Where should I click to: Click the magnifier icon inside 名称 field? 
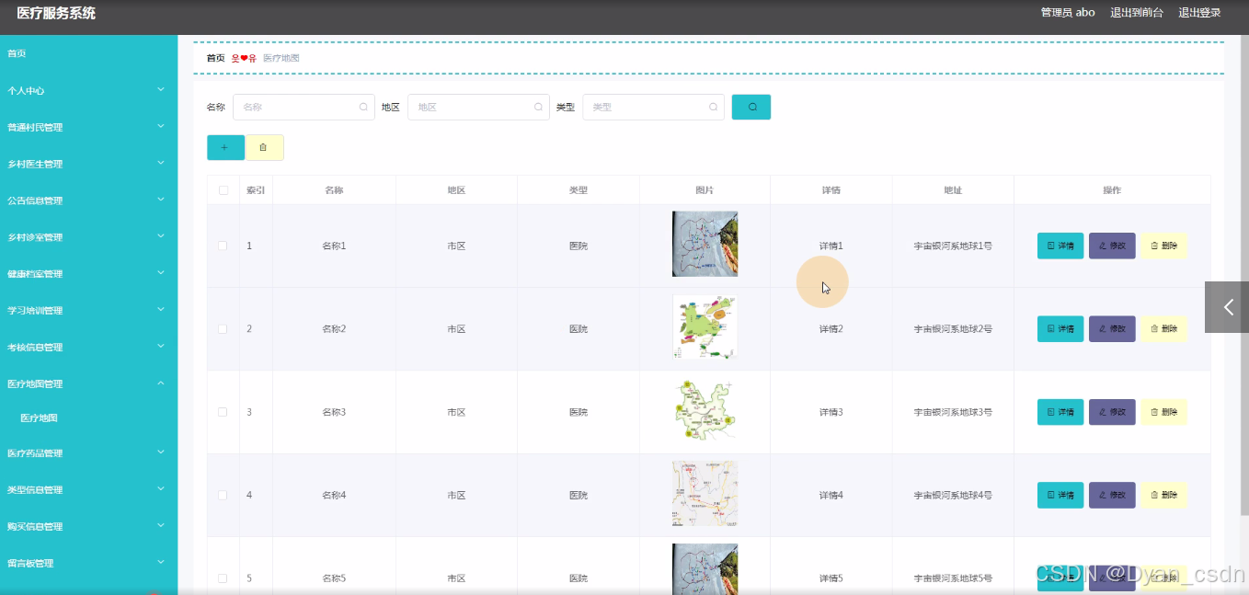pyautogui.click(x=363, y=107)
